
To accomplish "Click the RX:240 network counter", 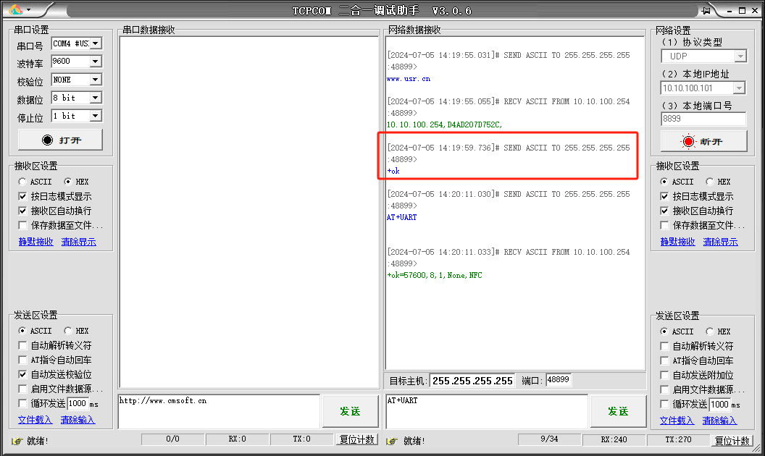I will [614, 439].
